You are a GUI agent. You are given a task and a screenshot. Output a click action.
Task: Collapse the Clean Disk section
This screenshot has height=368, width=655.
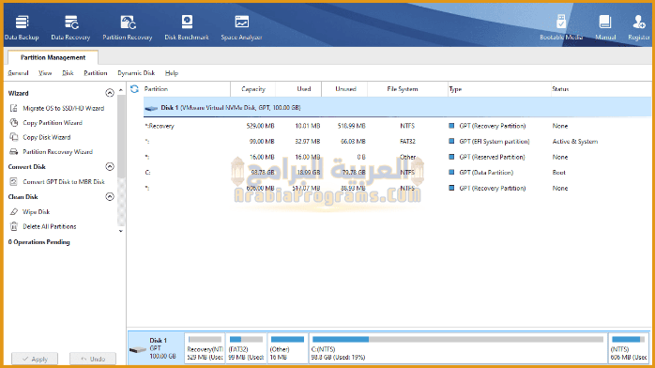110,196
